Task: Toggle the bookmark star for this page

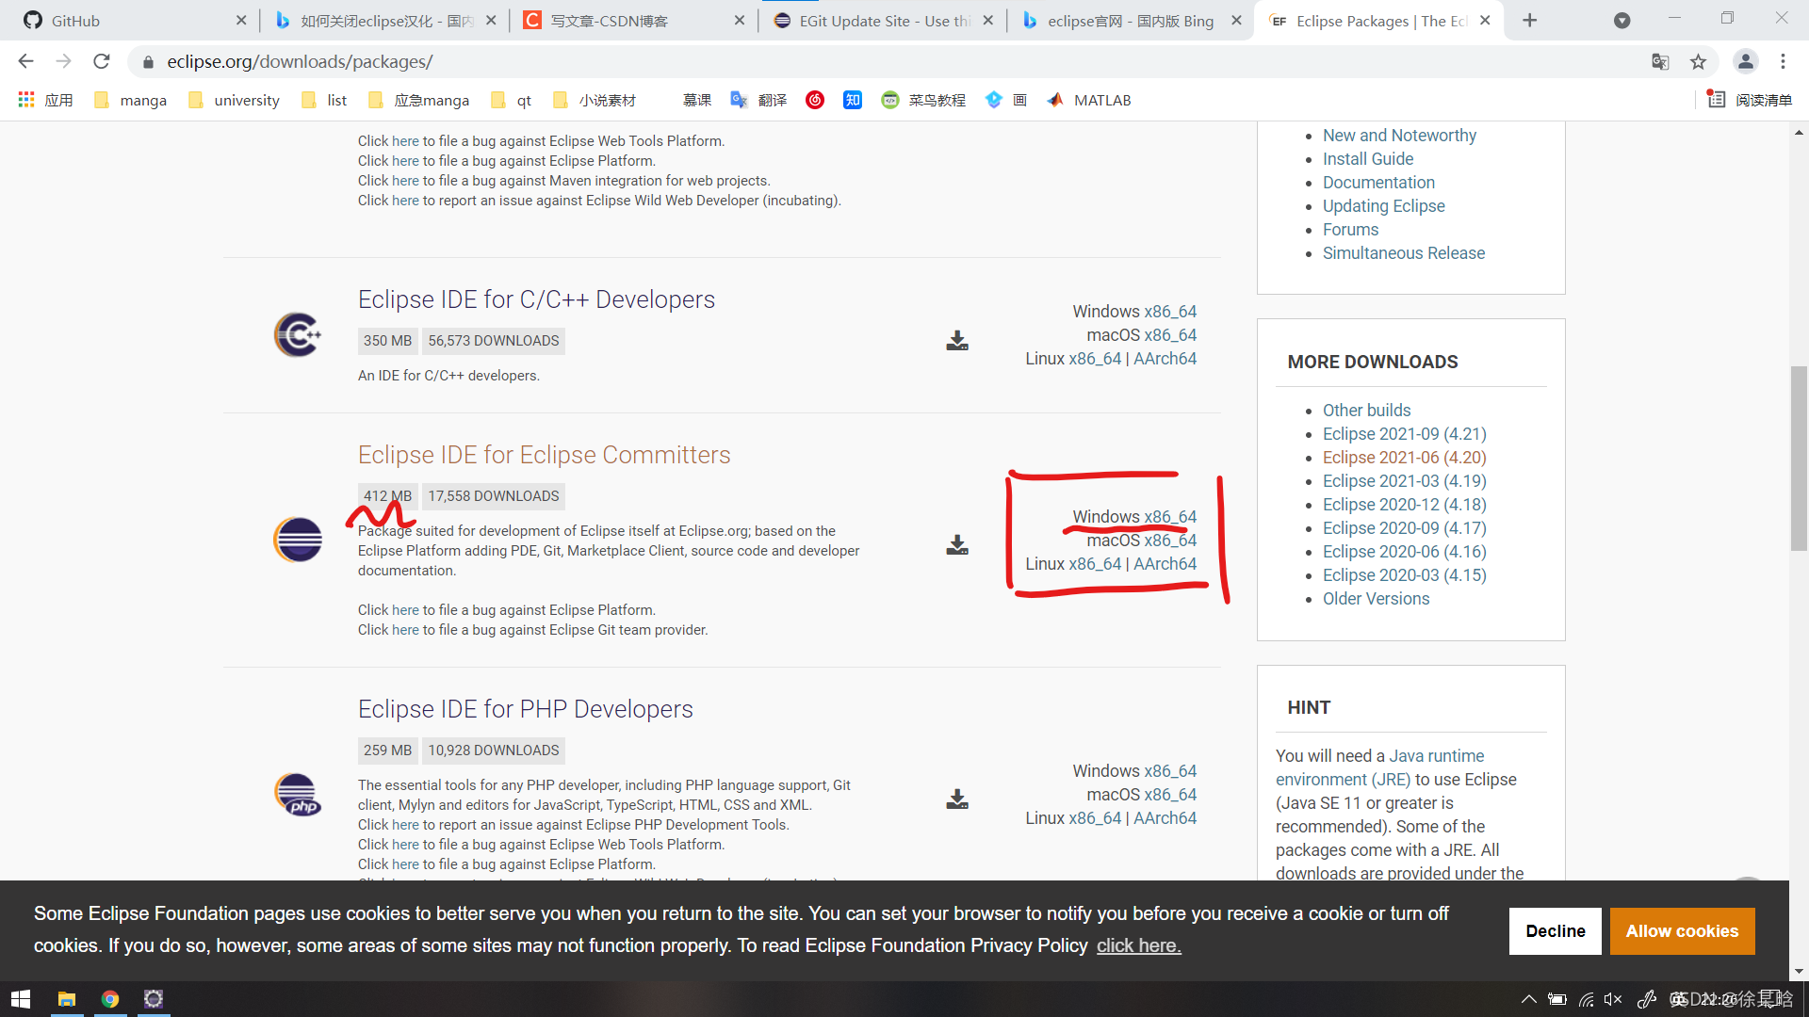Action: 1699,61
